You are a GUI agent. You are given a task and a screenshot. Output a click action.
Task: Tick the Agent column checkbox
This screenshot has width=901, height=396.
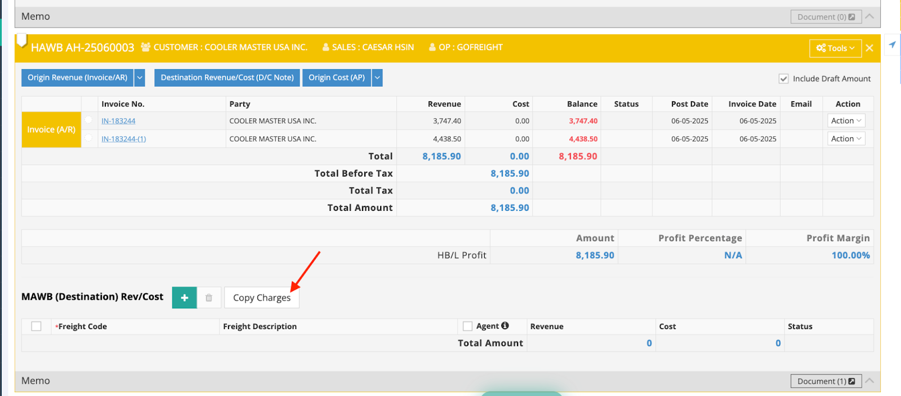click(x=467, y=326)
